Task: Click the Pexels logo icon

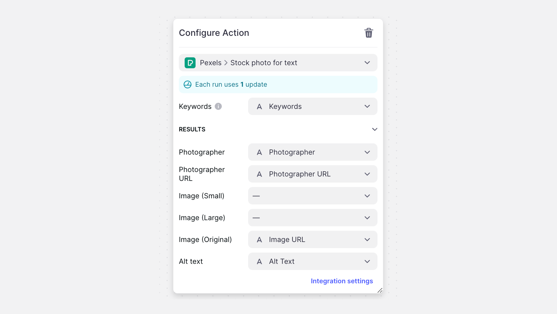Action: click(x=190, y=62)
